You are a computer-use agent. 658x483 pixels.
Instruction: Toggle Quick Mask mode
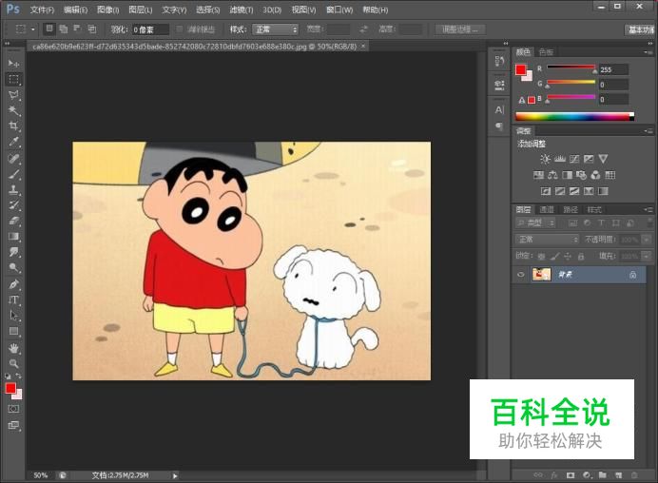[x=13, y=409]
